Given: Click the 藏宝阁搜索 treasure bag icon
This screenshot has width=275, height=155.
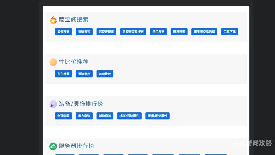Looking at the screenshot, I should tap(53, 20).
